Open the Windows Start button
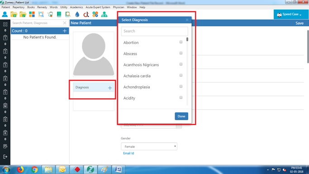This screenshot has height=174, width=309. (x=6, y=169)
